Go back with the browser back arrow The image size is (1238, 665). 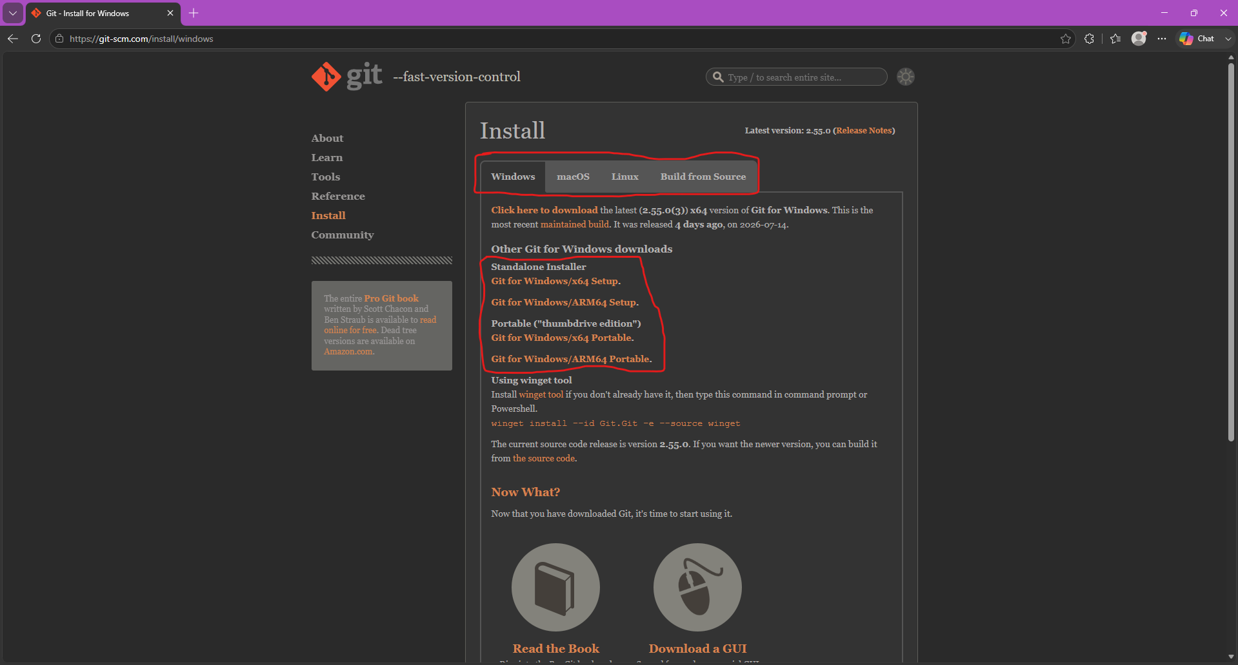coord(13,39)
